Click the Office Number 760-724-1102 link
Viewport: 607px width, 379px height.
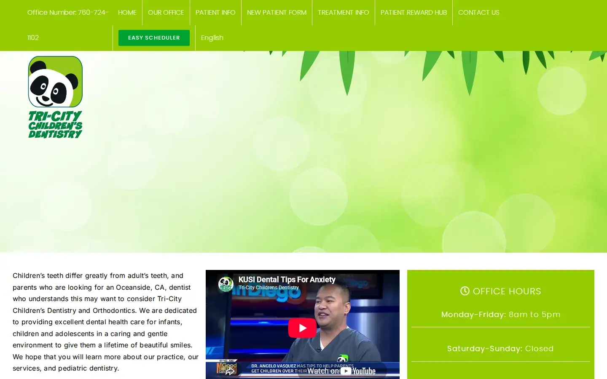[68, 25]
